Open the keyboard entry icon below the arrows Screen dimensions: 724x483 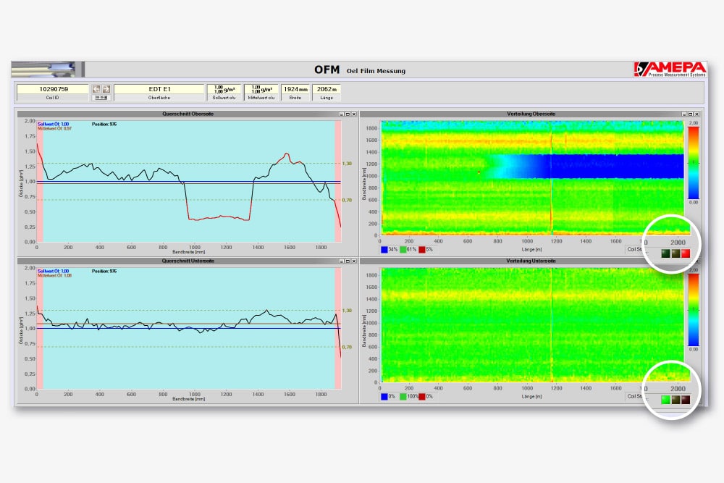tap(101, 97)
